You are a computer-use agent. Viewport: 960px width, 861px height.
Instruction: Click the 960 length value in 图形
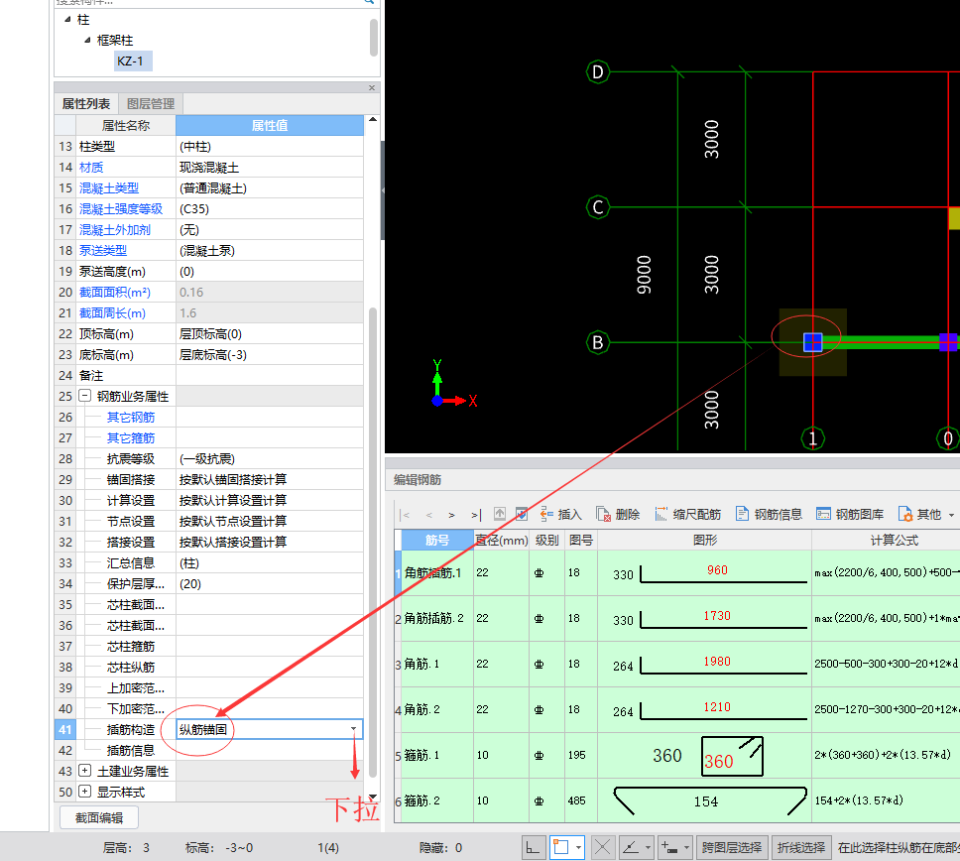717,570
